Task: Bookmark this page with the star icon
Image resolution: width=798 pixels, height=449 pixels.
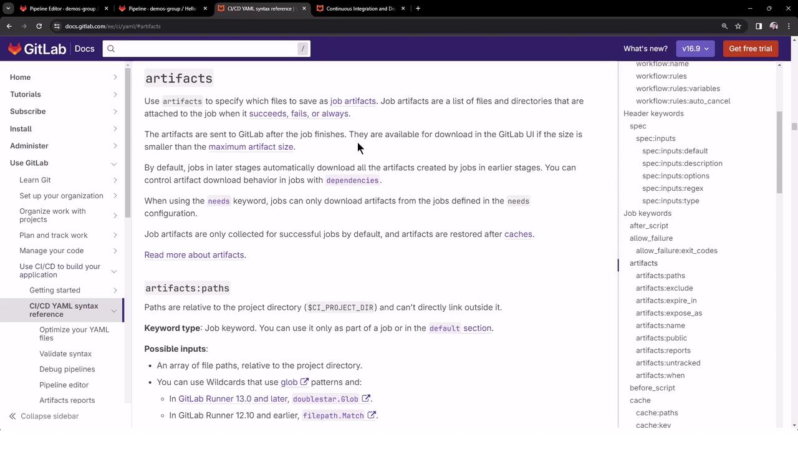Action: [738, 26]
